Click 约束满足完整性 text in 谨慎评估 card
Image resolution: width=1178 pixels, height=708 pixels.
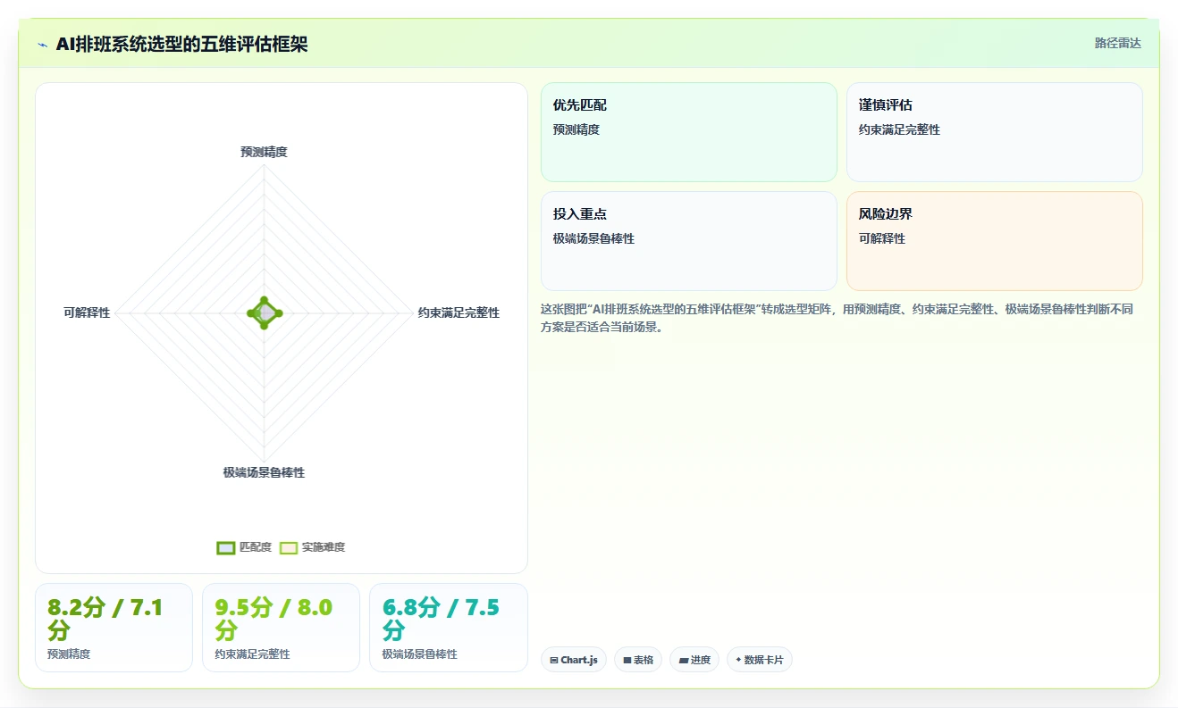(x=899, y=129)
